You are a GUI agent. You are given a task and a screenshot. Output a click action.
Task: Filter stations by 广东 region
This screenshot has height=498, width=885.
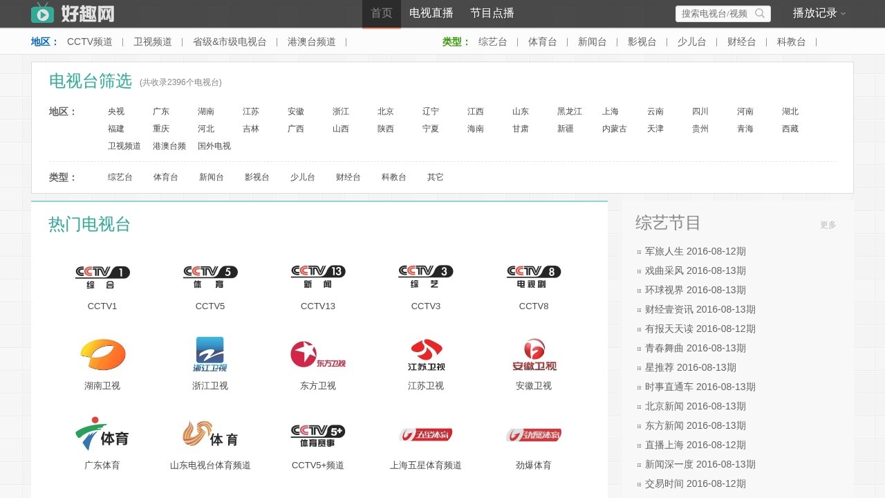(161, 111)
